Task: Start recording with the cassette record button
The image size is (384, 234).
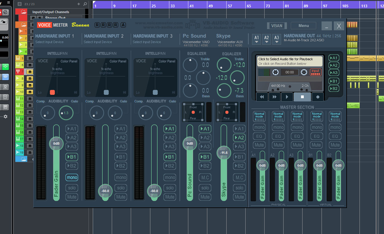Action: [318, 97]
